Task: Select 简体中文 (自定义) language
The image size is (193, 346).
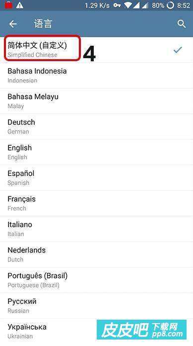Action: [96, 50]
